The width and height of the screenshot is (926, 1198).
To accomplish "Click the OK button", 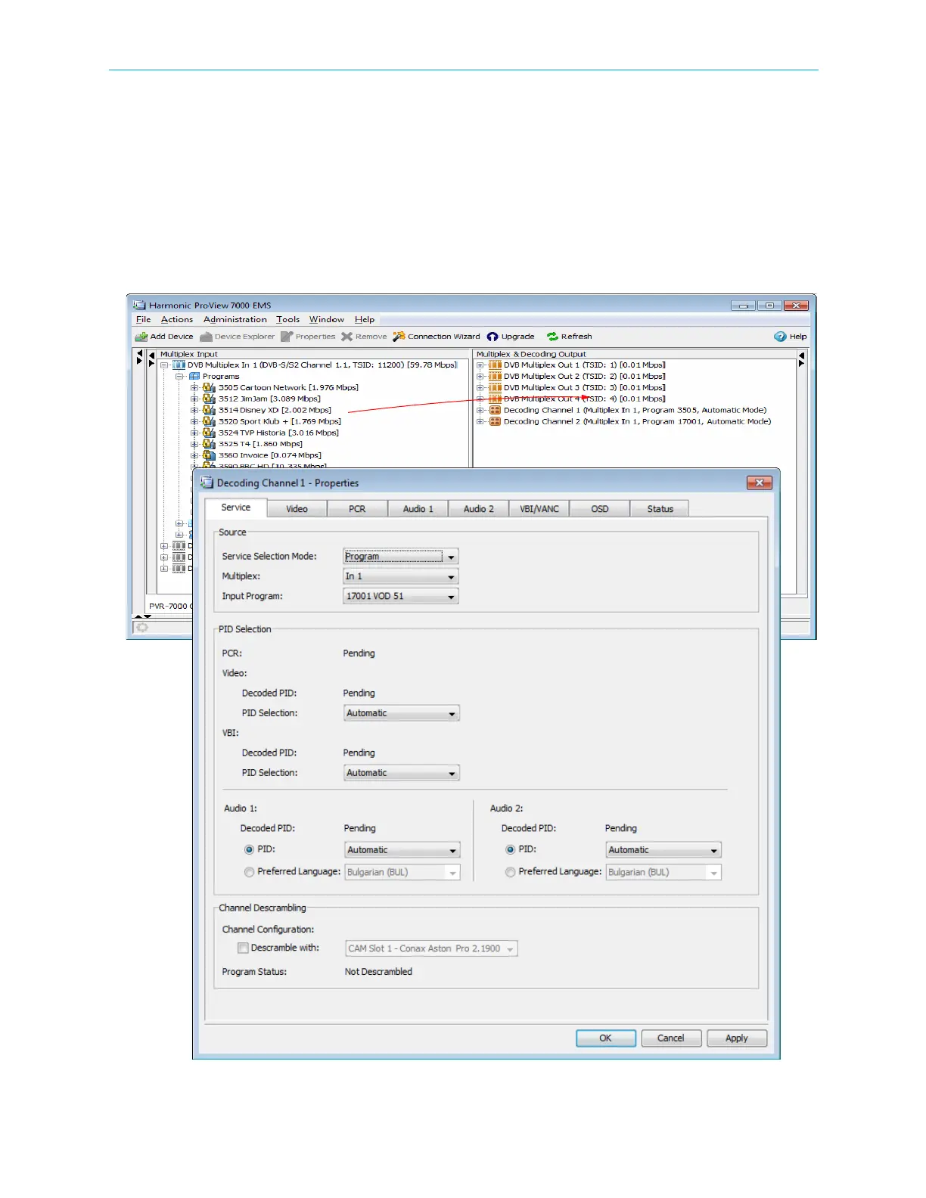I will click(606, 1038).
